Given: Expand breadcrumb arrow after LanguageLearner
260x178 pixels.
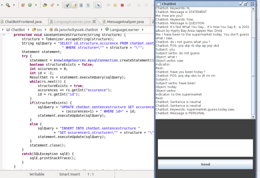Looking at the screenshot, I should (x=143, y=30).
